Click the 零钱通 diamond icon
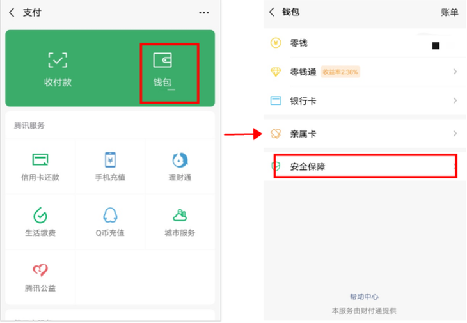The width and height of the screenshot is (467, 323). (x=276, y=72)
